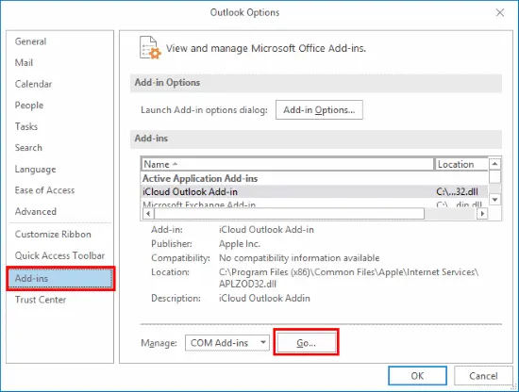Select the Mail options category
Image resolution: width=519 pixels, height=392 pixels.
24,62
